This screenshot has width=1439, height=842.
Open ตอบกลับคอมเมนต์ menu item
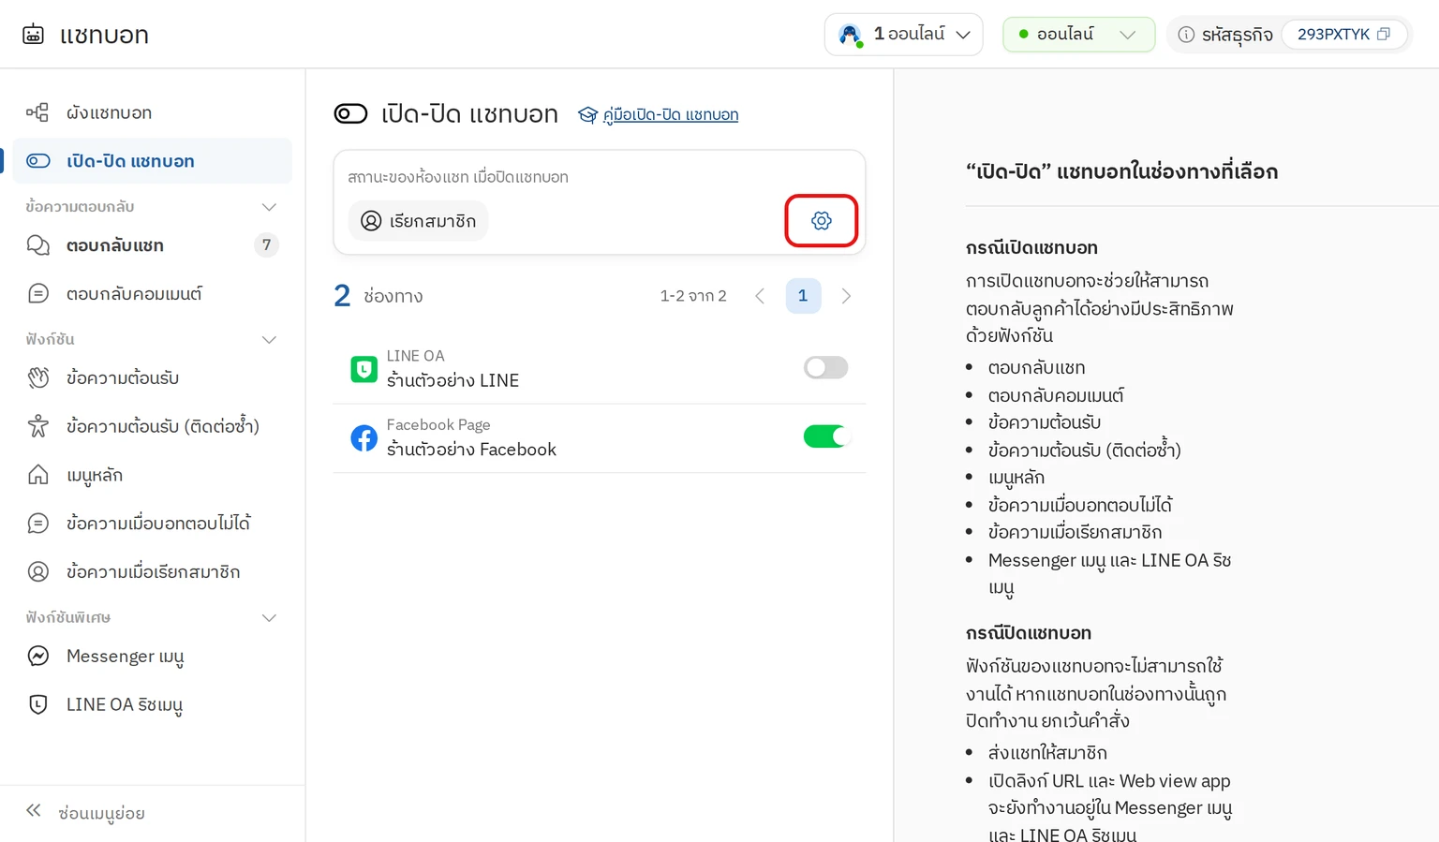click(152, 294)
